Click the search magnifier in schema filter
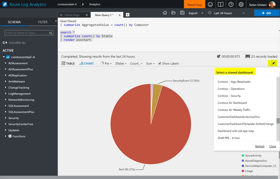Viewport: 280px width, 179px height. pos(51,33)
